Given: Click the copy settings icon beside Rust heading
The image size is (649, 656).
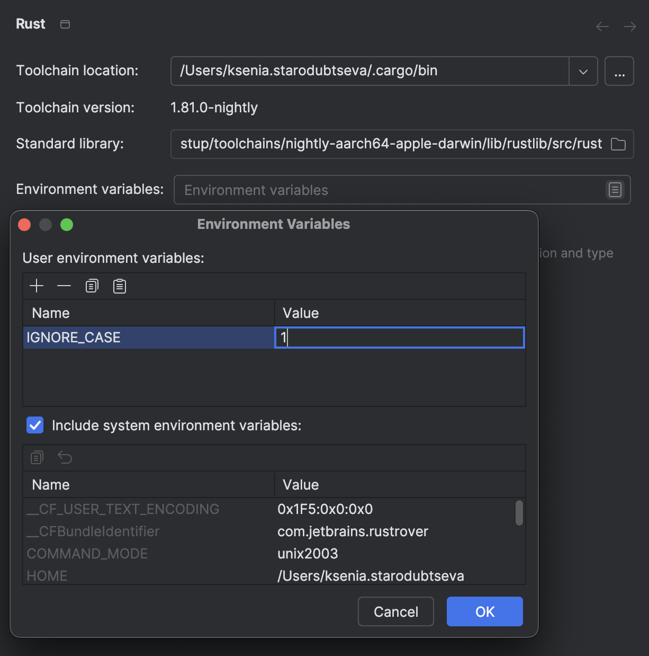Looking at the screenshot, I should tap(65, 24).
